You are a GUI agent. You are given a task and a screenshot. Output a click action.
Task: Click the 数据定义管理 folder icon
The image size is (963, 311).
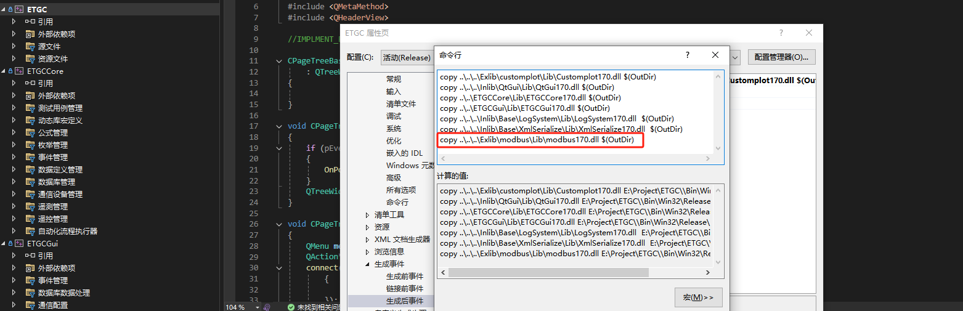tap(30, 169)
